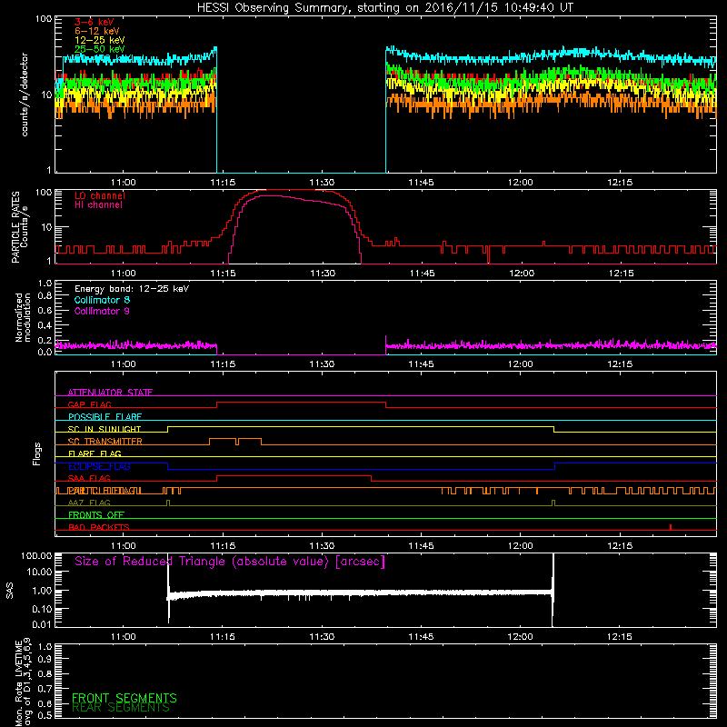The height and width of the screenshot is (727, 727).
Task: Click the 100.00 value on the SAS axis
Action: pyautogui.click(x=36, y=555)
